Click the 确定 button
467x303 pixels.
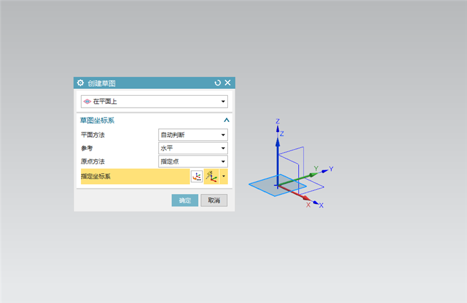[x=185, y=200]
